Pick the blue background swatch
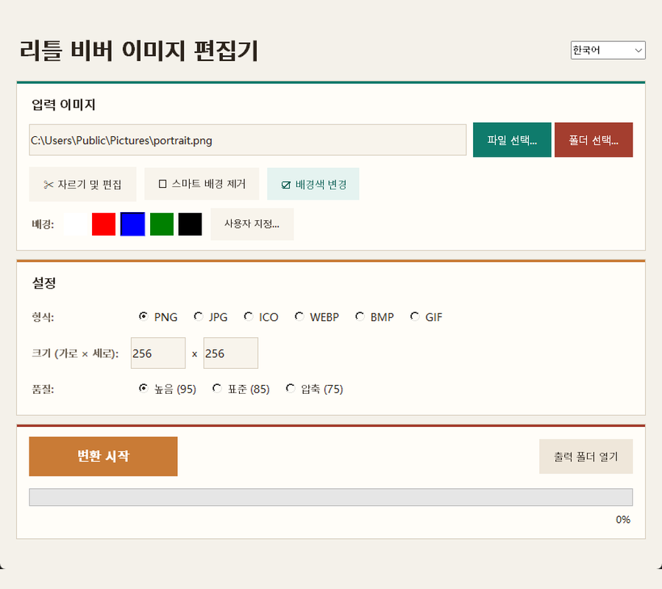This screenshot has width=662, height=589. tap(132, 224)
